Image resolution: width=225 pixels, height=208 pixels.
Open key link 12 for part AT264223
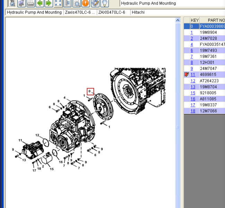click(x=193, y=81)
